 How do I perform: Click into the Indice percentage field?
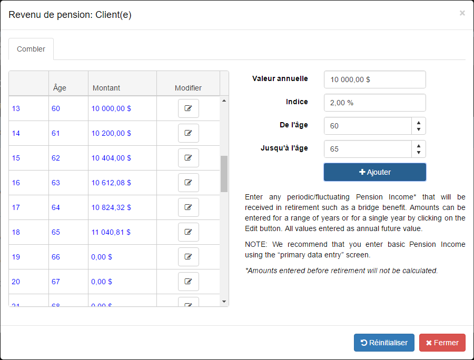coord(374,103)
